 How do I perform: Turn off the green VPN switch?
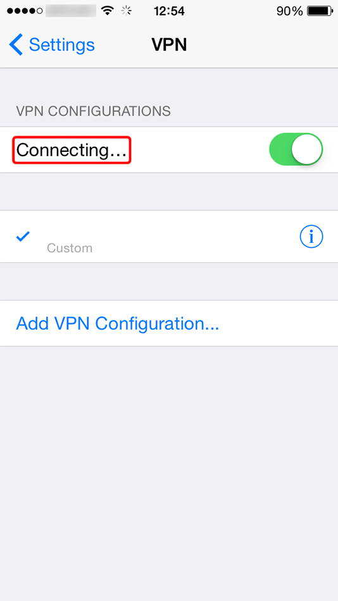coord(296,149)
